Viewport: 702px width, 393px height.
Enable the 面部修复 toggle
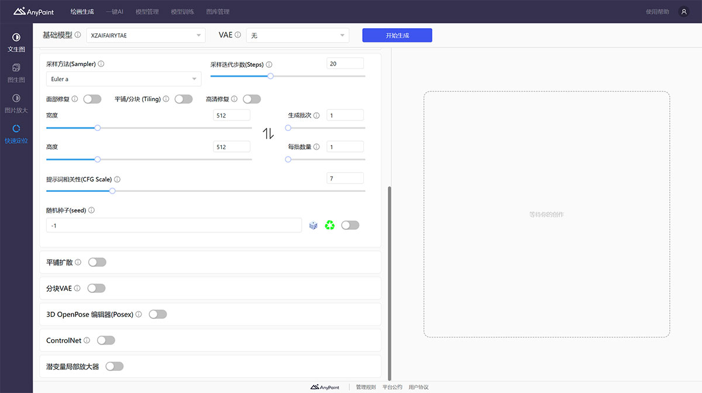(x=92, y=99)
